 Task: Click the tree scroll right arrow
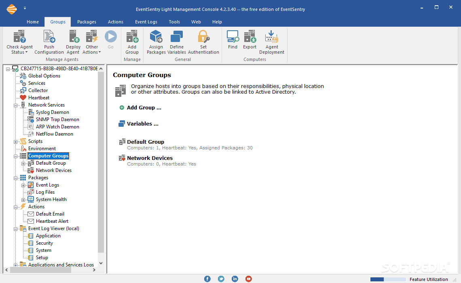tap(94, 270)
